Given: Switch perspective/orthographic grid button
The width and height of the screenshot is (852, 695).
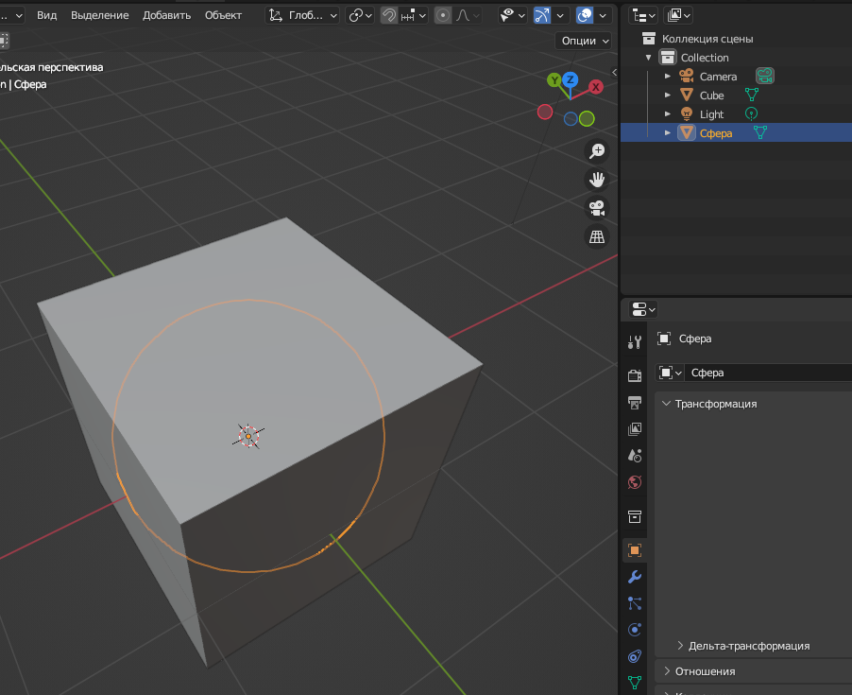Looking at the screenshot, I should pyautogui.click(x=597, y=236).
